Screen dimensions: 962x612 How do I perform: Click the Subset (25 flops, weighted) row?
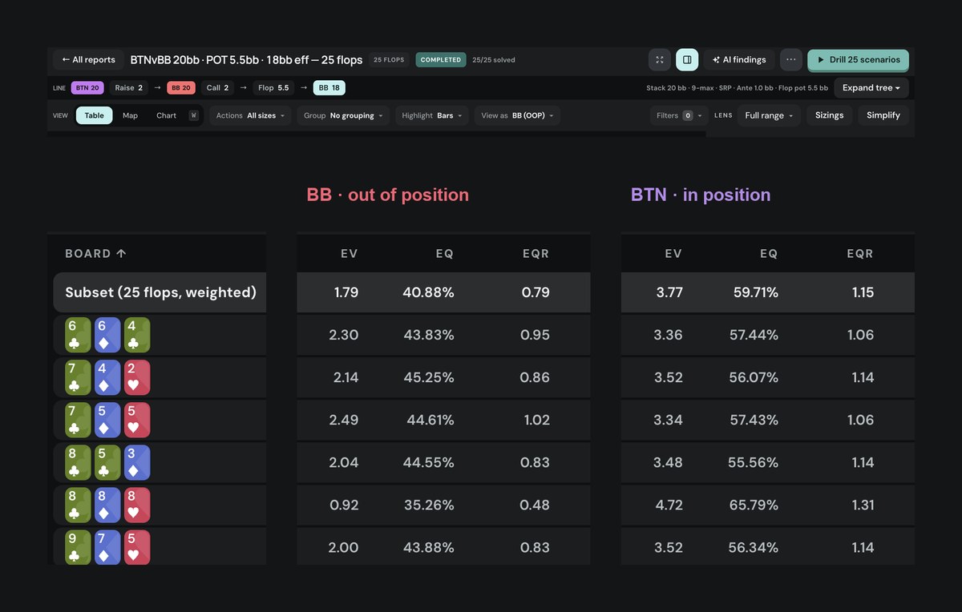[160, 292]
